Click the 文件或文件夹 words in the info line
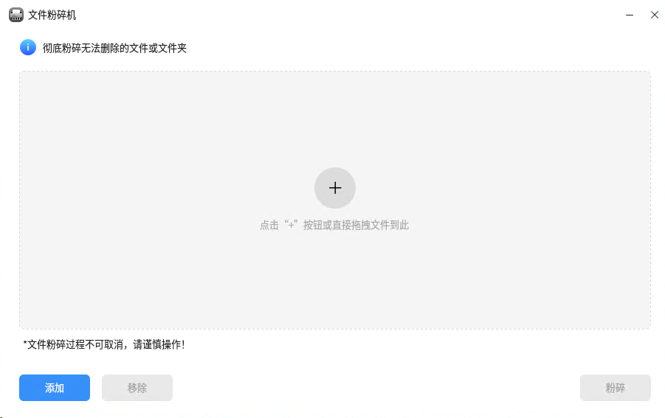This screenshot has height=418, width=665. (x=158, y=48)
